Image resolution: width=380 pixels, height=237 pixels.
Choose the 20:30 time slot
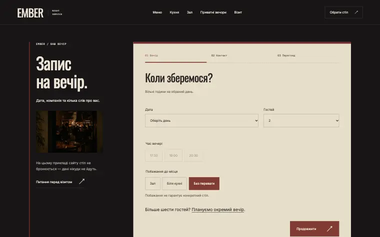pyautogui.click(x=193, y=156)
